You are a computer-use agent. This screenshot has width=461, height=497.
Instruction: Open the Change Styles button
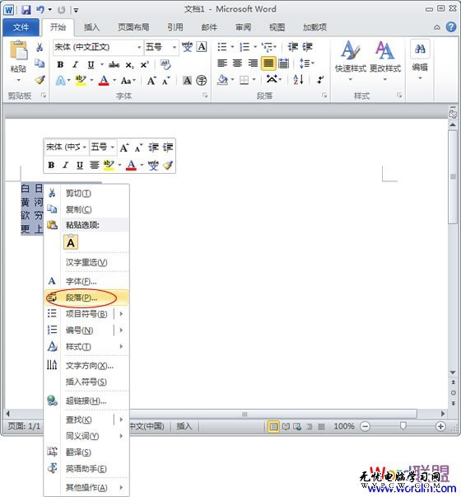(385, 60)
